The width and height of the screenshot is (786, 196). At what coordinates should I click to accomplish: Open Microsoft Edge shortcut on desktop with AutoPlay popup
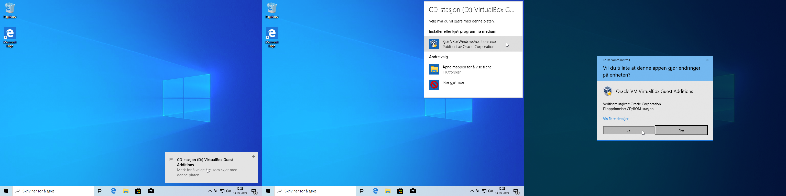(272, 38)
